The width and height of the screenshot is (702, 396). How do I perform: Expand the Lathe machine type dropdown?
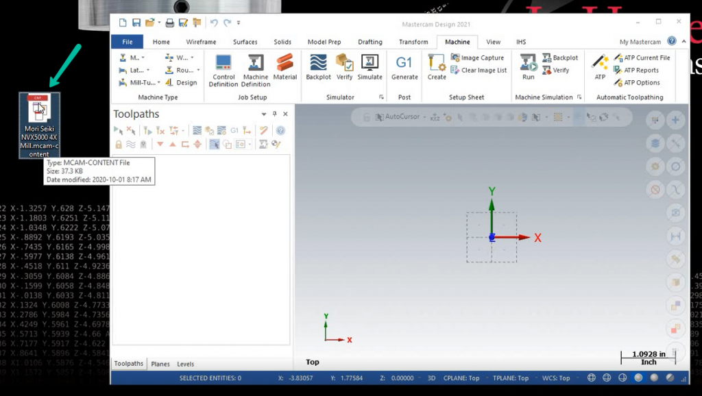pos(148,71)
